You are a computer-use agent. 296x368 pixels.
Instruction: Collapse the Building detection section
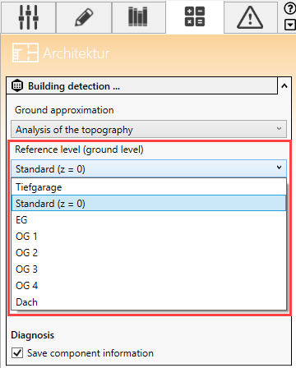(x=284, y=86)
